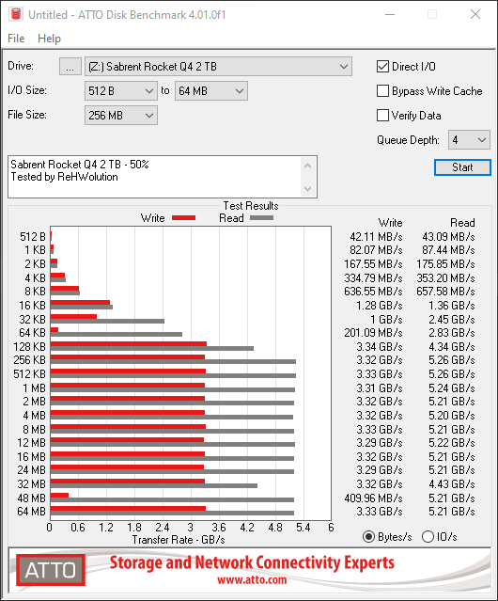Open the Queue Depth dropdown
Screen dimensions: 498x601
[x=469, y=140]
